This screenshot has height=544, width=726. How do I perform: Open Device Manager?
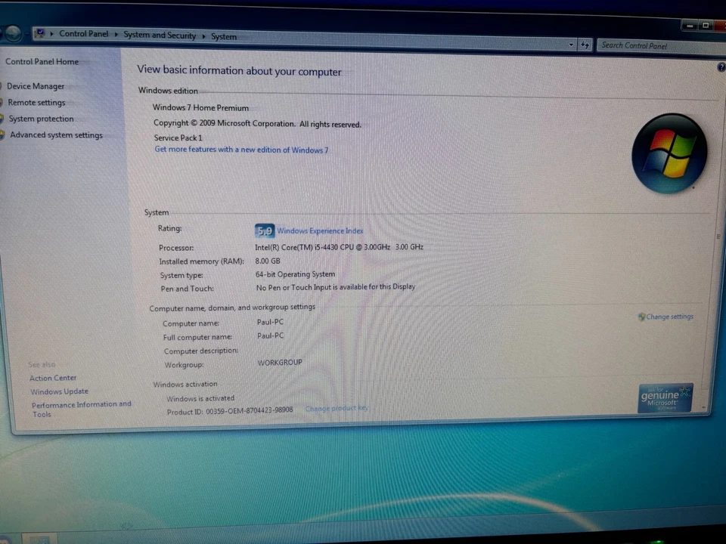click(x=36, y=85)
